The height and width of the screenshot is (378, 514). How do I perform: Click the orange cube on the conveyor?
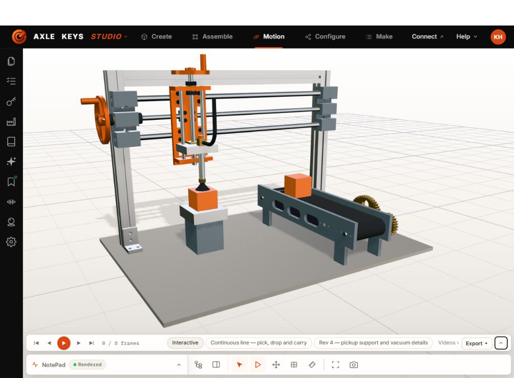pyautogui.click(x=297, y=185)
